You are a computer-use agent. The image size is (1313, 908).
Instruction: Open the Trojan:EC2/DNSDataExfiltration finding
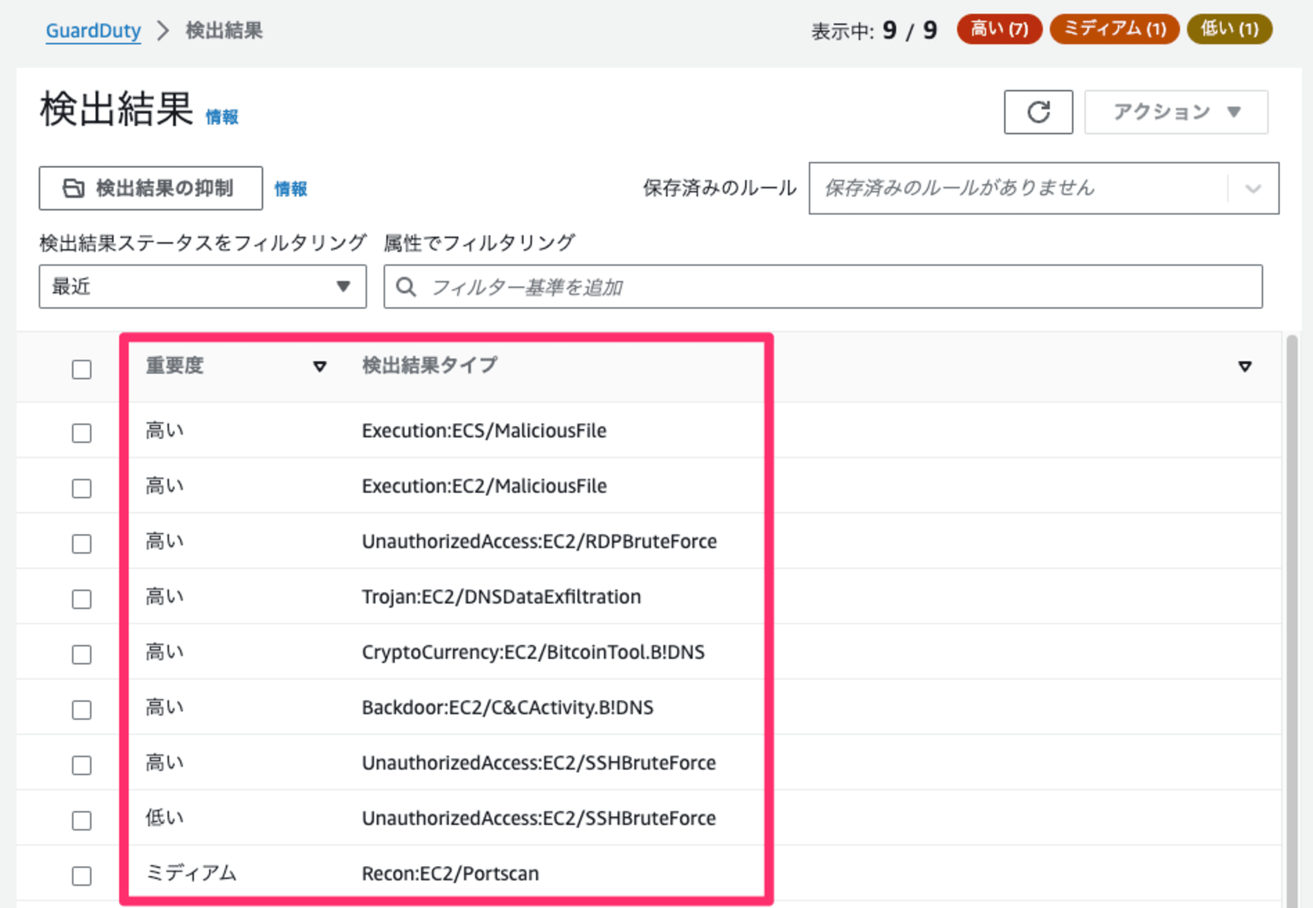pos(501,597)
